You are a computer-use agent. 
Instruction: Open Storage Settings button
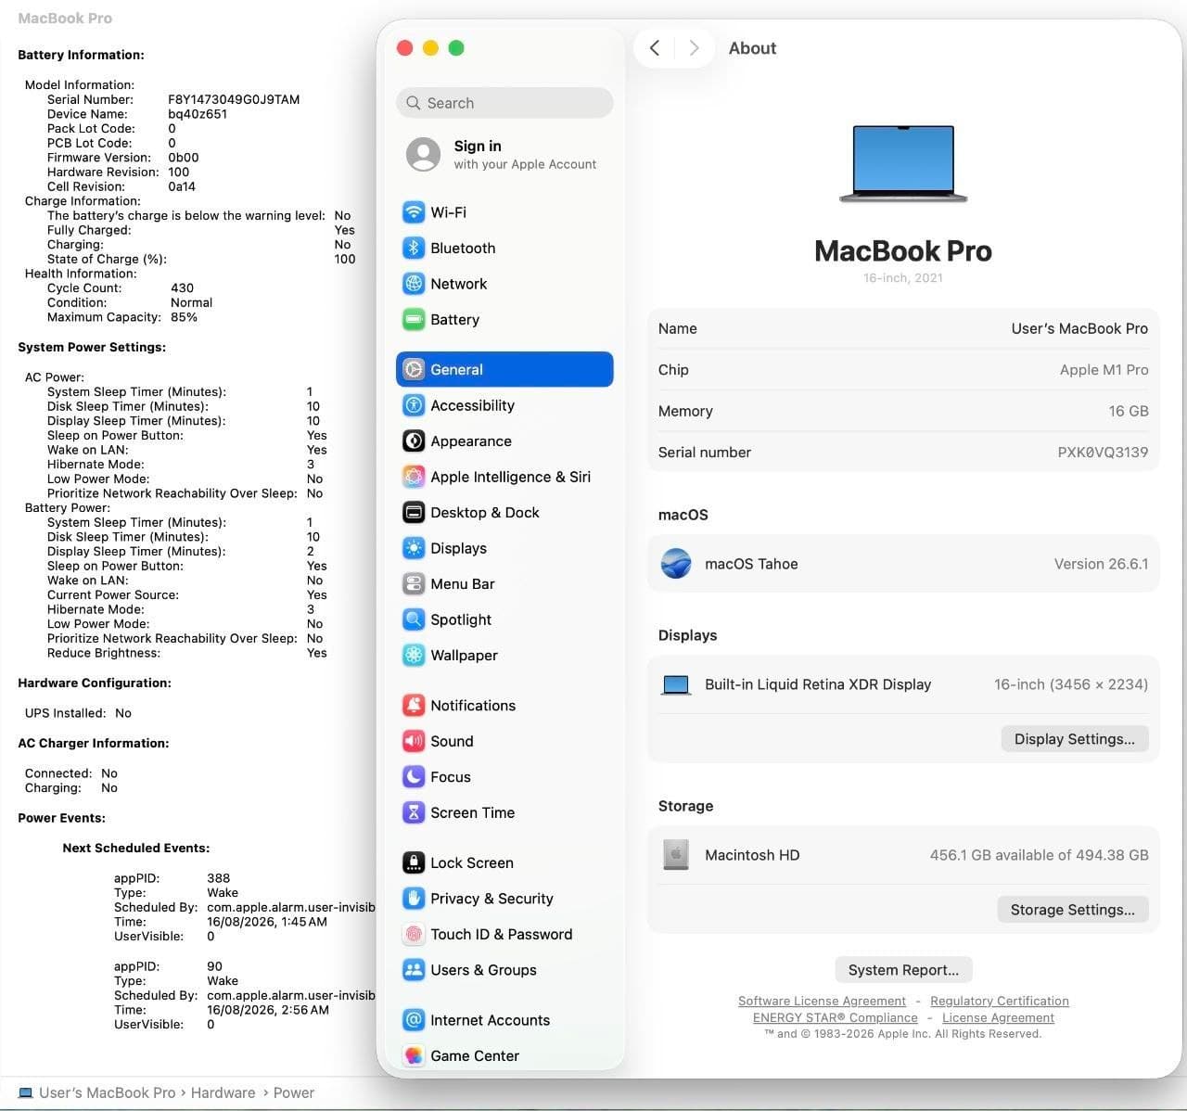(x=1073, y=910)
